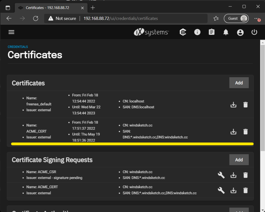Open the Jobs clipboard icon
This screenshot has width=265, height=212.
[211, 32]
